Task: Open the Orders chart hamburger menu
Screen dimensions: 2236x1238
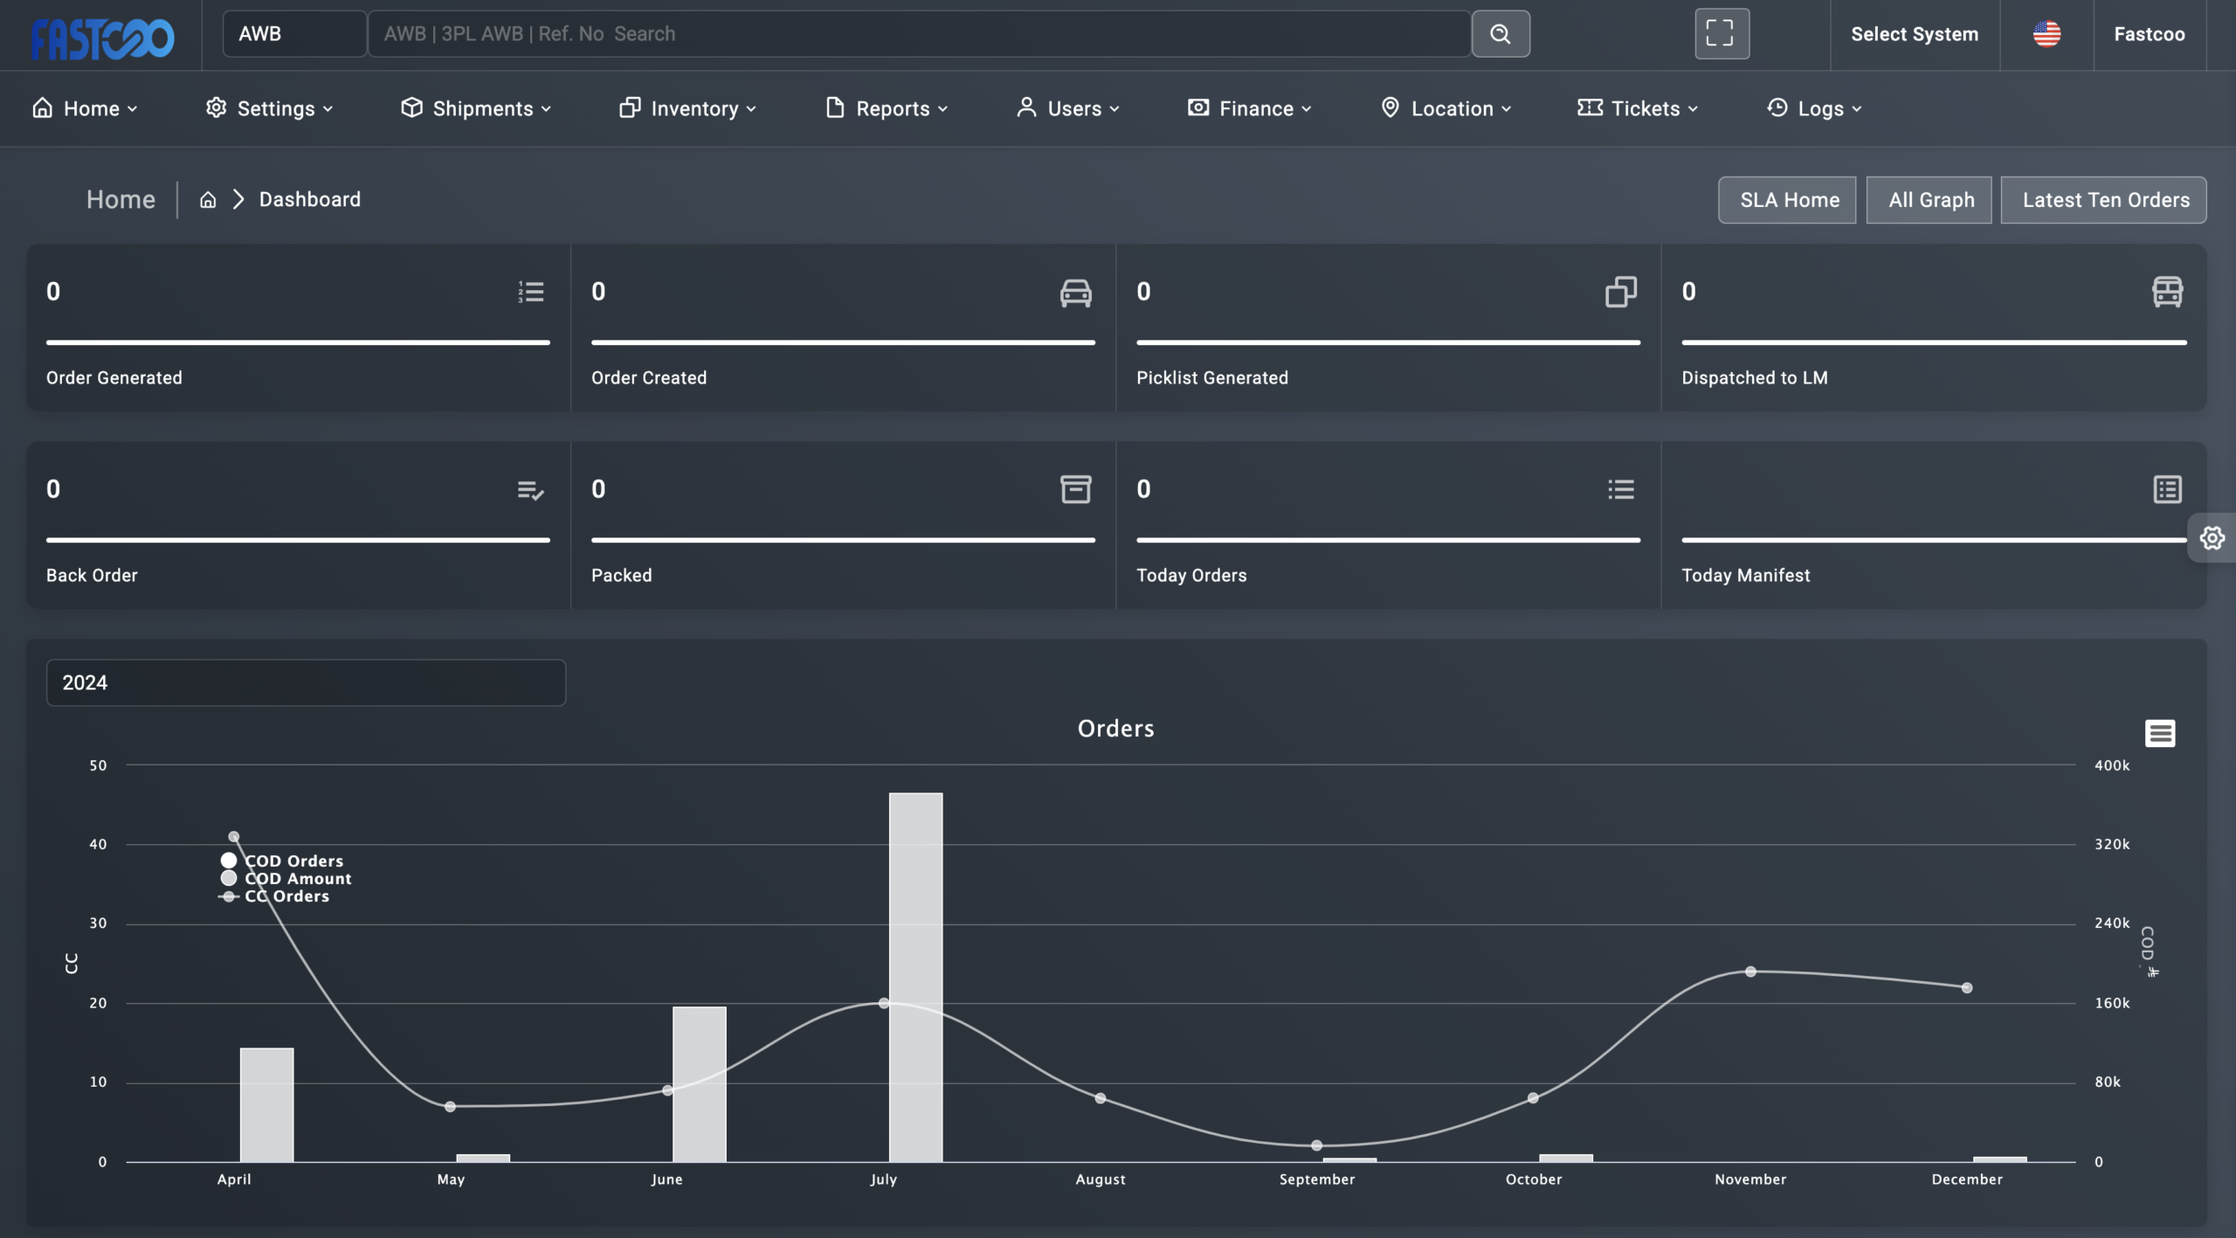Action: [x=2159, y=733]
